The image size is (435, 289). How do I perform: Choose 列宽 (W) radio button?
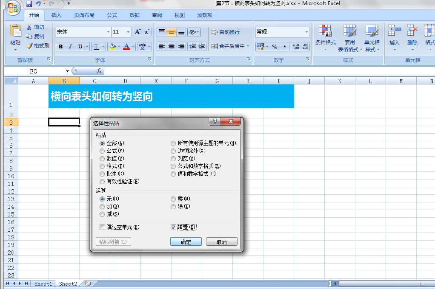pyautogui.click(x=173, y=159)
